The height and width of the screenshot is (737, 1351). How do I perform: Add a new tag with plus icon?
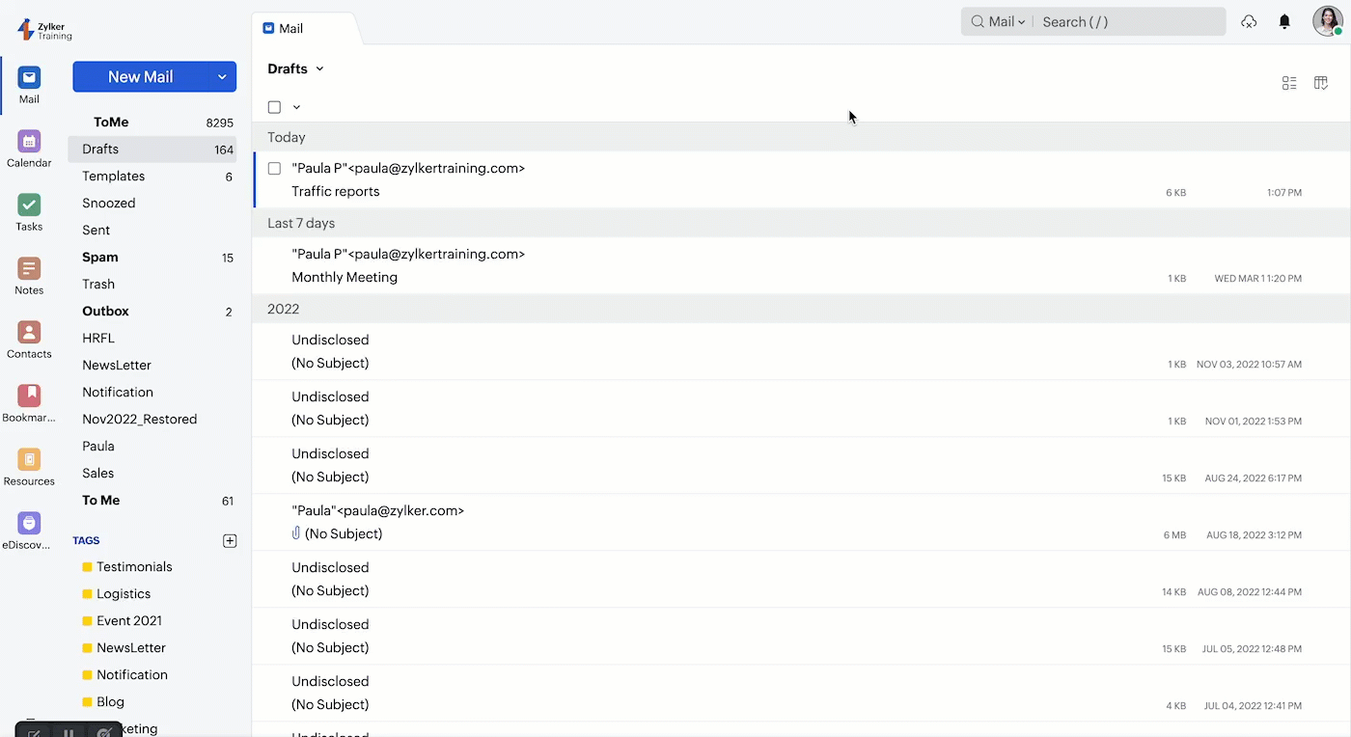click(x=230, y=541)
